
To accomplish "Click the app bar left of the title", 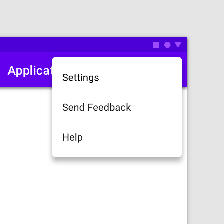I will [4, 70].
